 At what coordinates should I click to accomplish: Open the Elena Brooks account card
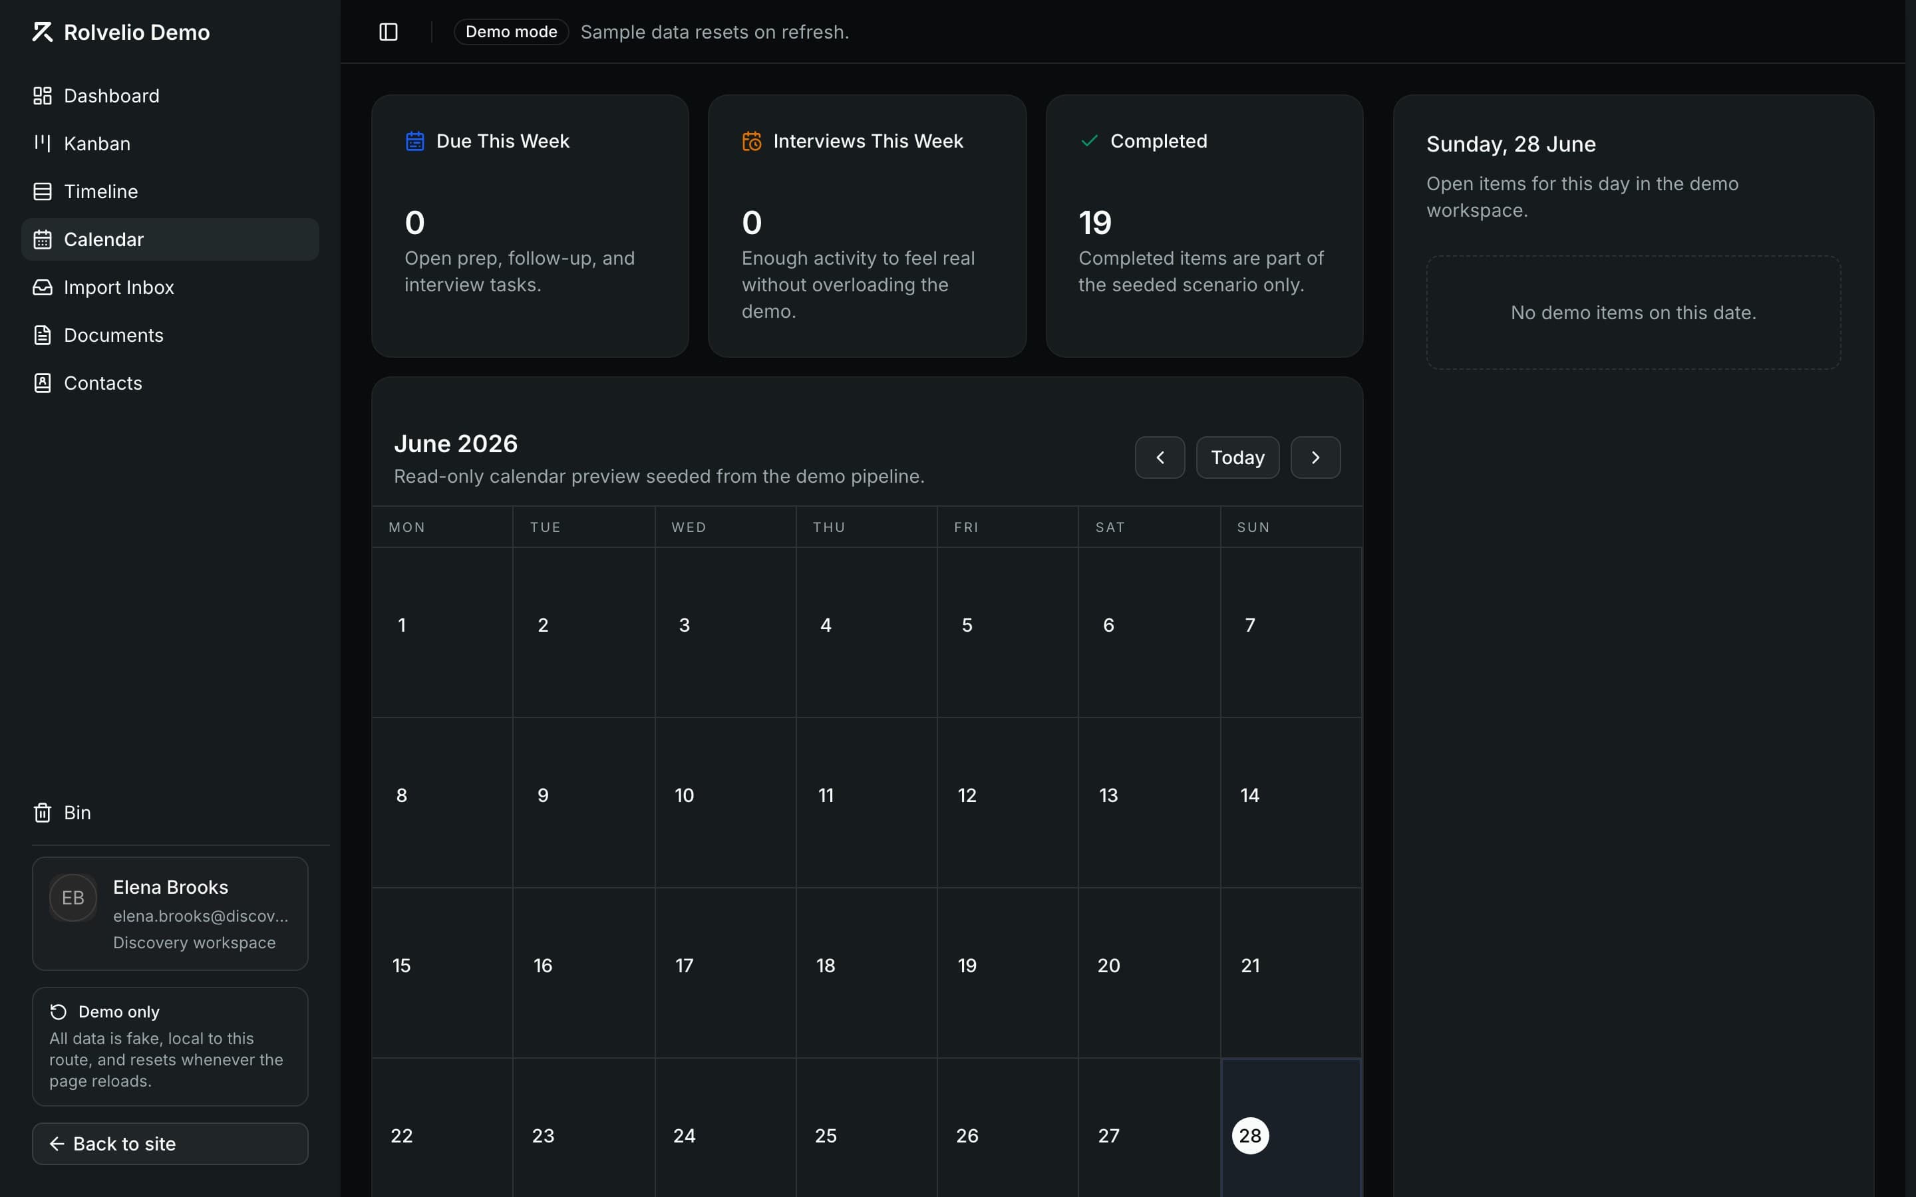(x=170, y=914)
